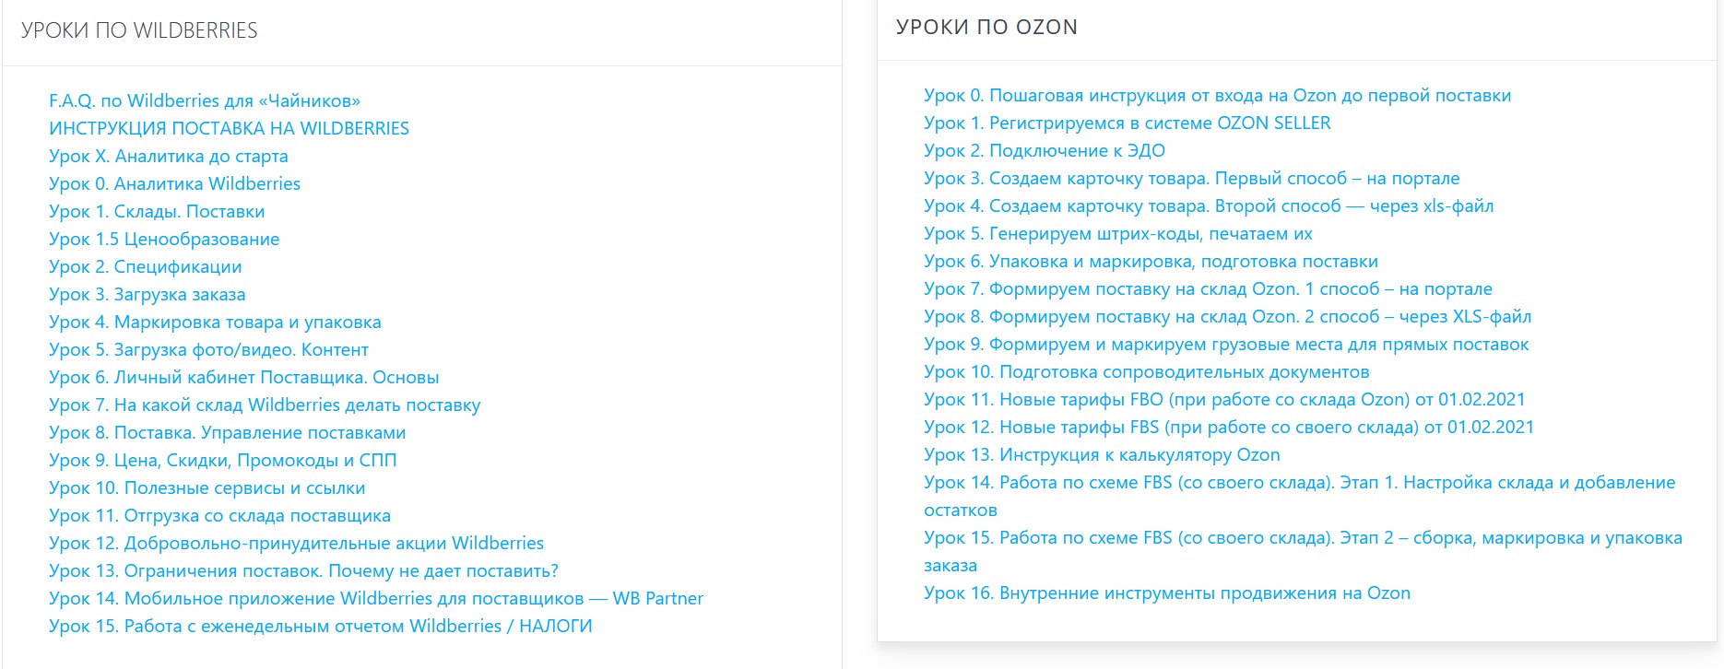Click Урок 15 weekly report and НАЛОГИ link
The height and width of the screenshot is (669, 1724).
tap(320, 627)
